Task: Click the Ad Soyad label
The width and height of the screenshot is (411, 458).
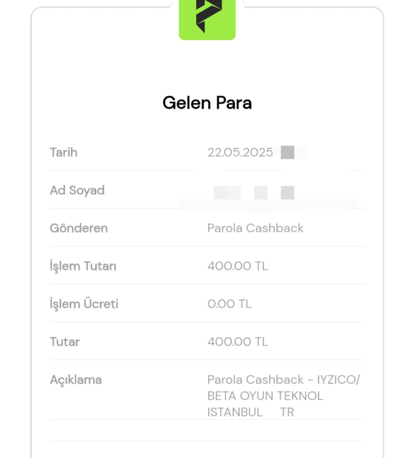Action: [x=77, y=190]
